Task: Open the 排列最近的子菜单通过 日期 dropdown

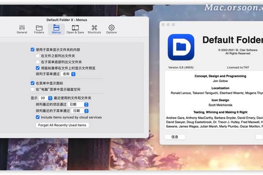Action: [x=80, y=111]
